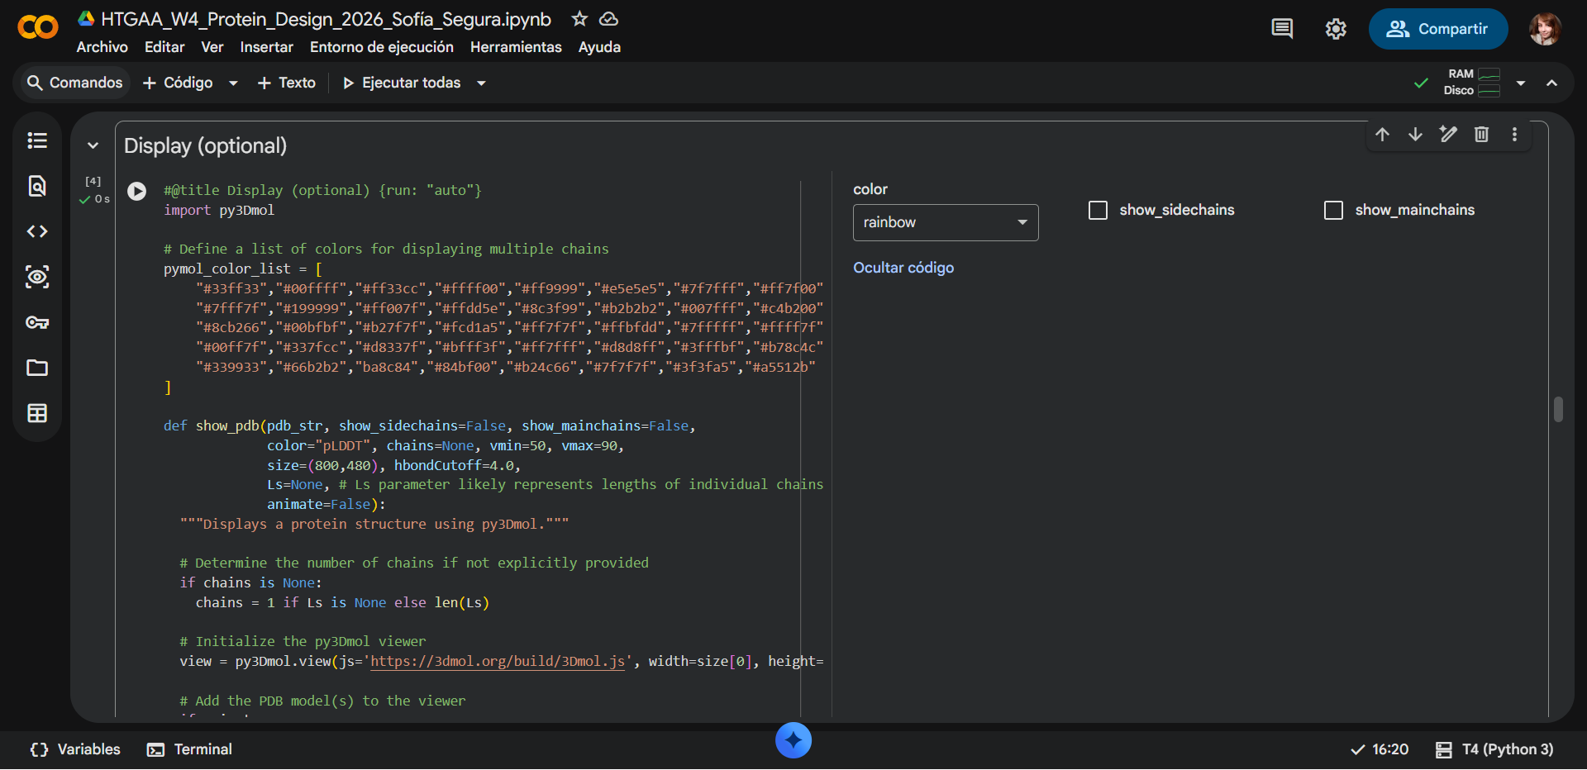The width and height of the screenshot is (1587, 770).
Task: Open the Secrets key icon
Action: (37, 322)
